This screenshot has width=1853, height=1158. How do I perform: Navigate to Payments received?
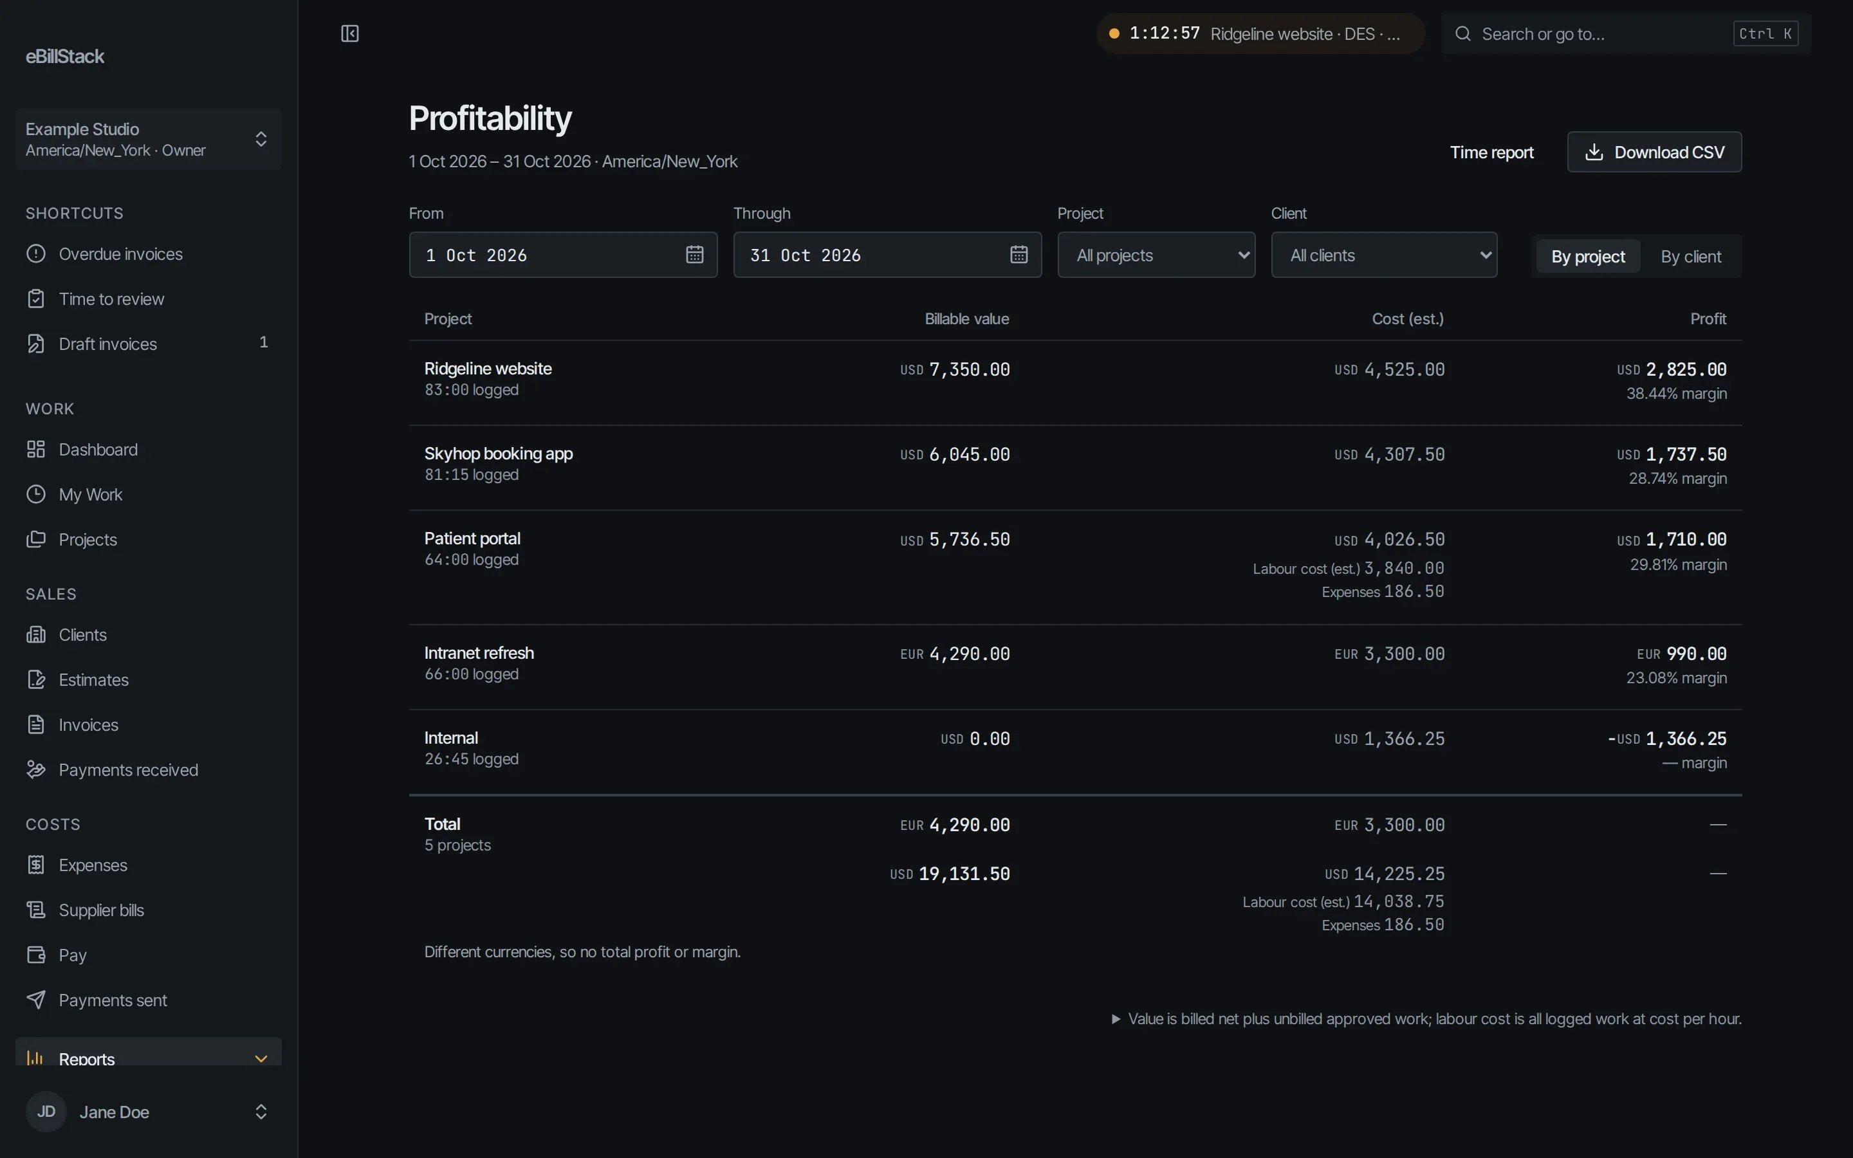[x=149, y=769]
